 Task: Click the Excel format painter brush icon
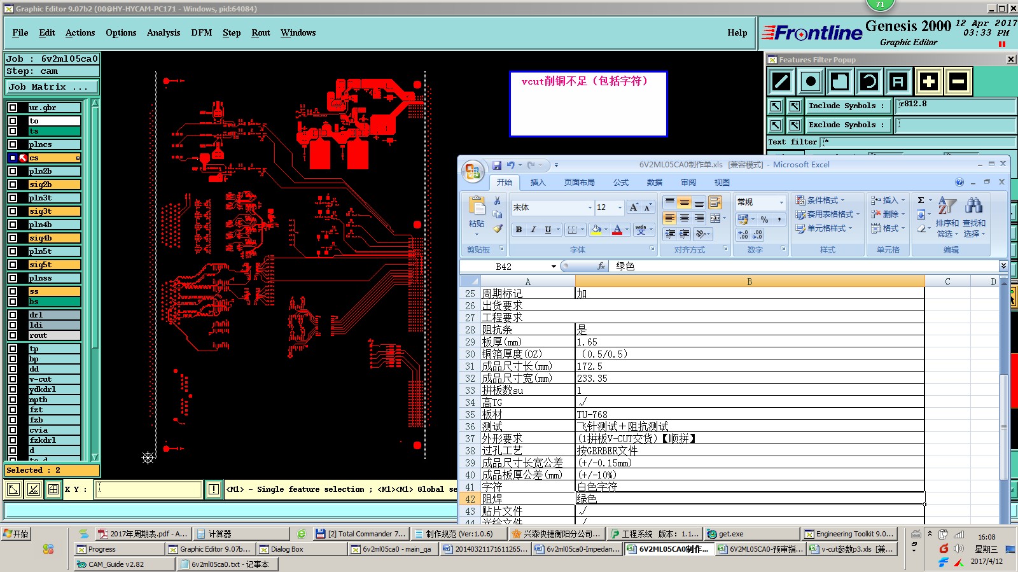click(498, 228)
